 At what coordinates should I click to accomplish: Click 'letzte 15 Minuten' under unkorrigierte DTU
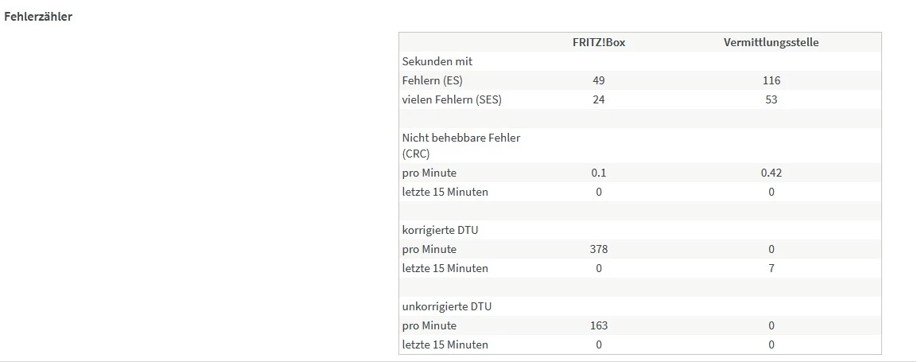tap(445, 344)
